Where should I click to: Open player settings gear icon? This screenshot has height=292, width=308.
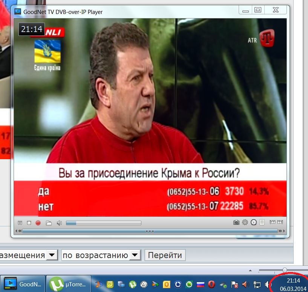coord(245,223)
